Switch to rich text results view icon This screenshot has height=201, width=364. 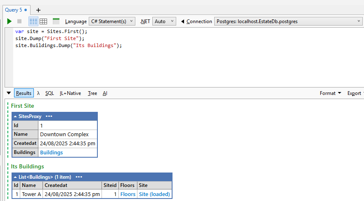click(x=33, y=21)
